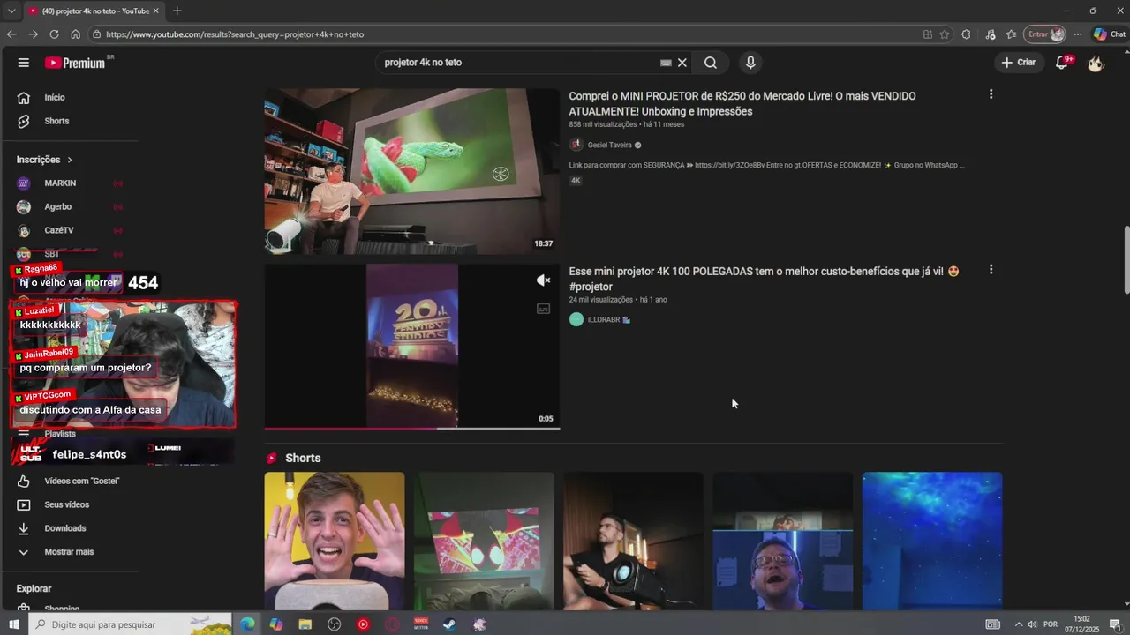The image size is (1130, 635).
Task: Clear the search box with the X
Action: 682,63
